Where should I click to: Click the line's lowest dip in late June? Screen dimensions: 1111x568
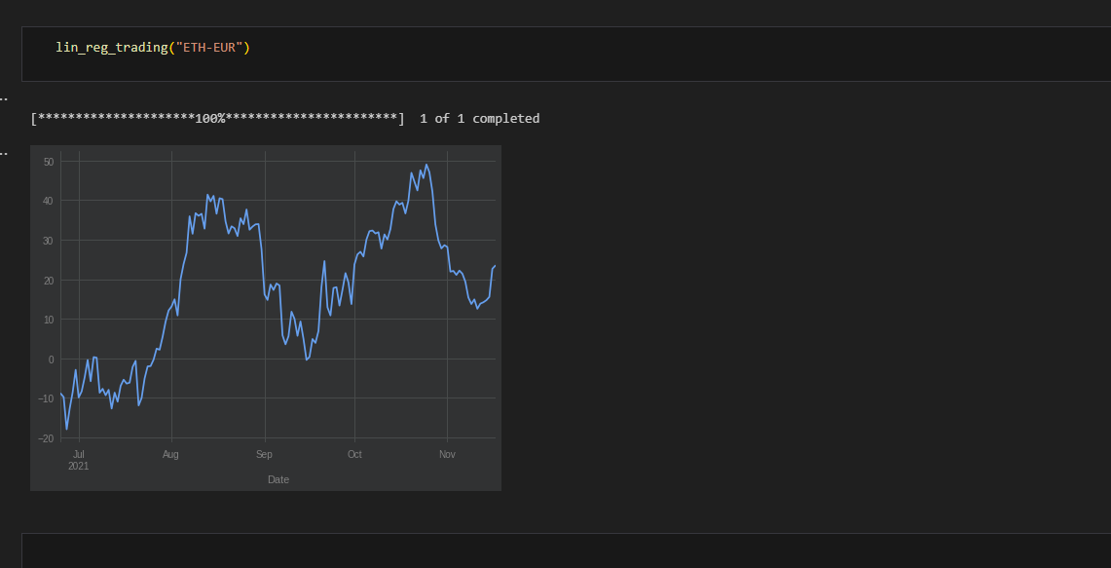click(66, 428)
